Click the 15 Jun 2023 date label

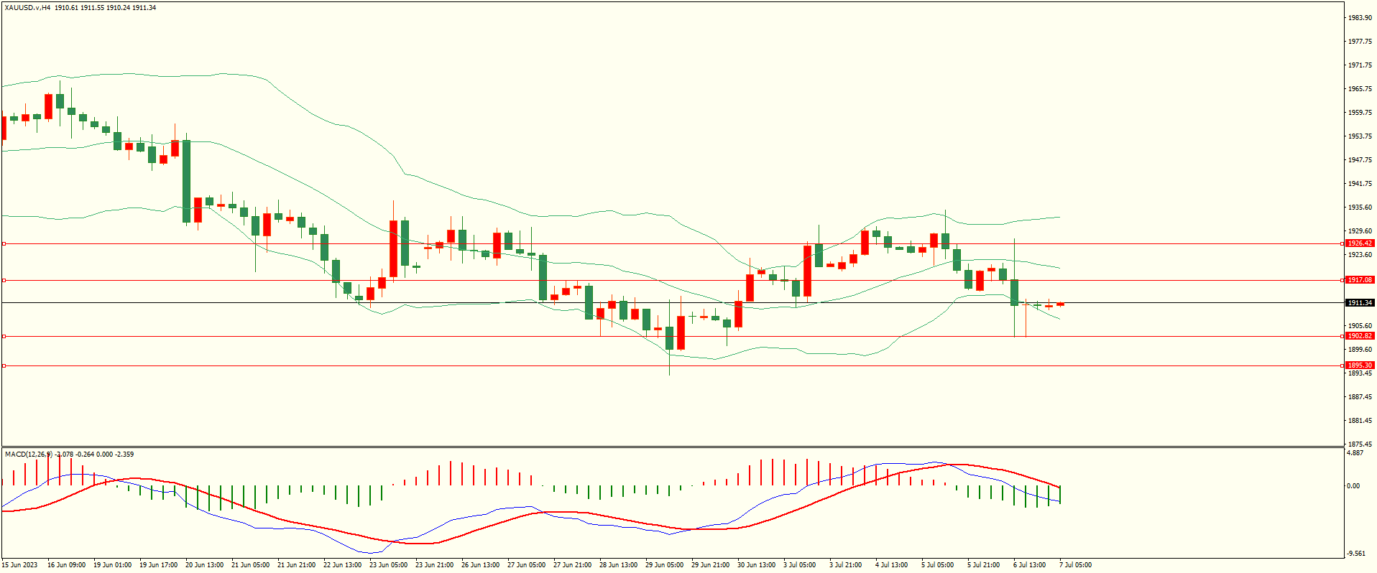pyautogui.click(x=20, y=565)
